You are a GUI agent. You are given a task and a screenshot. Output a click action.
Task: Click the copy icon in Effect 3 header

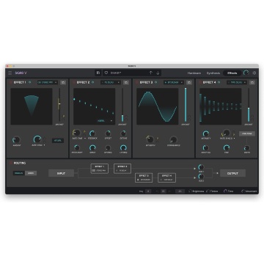(x=189, y=83)
